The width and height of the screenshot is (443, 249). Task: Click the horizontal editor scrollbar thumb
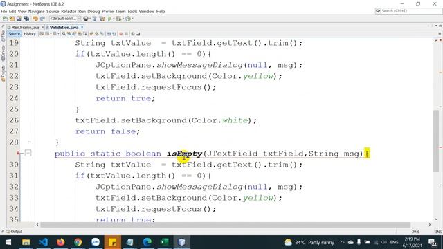225,225
